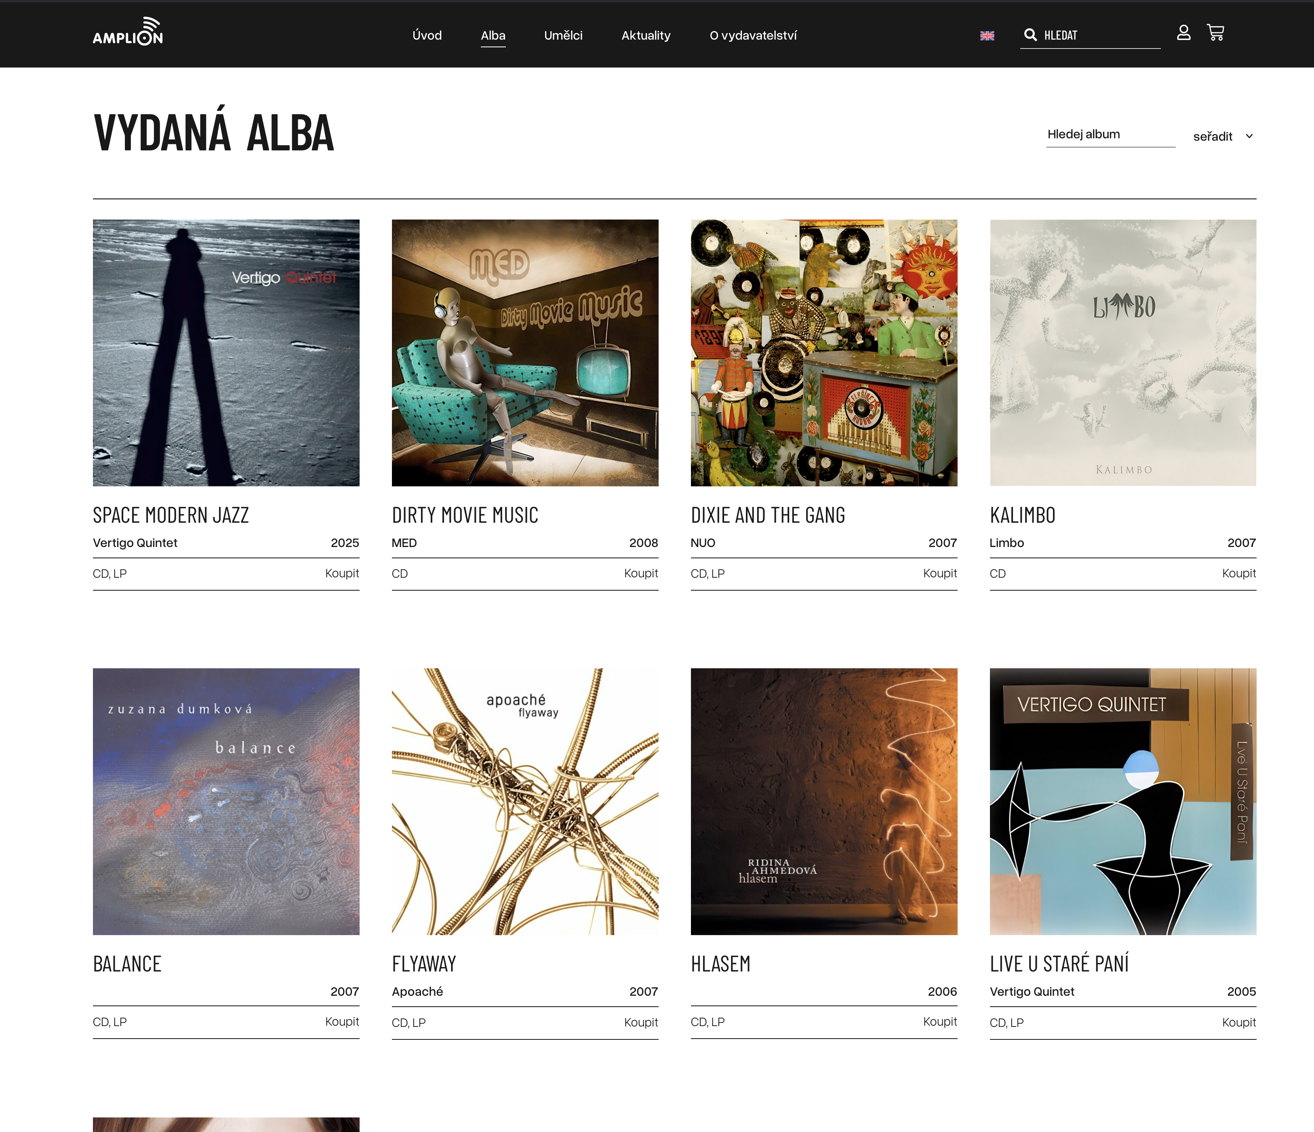This screenshot has width=1314, height=1132.
Task: Switch language via the UK flag icon
Action: click(x=987, y=36)
